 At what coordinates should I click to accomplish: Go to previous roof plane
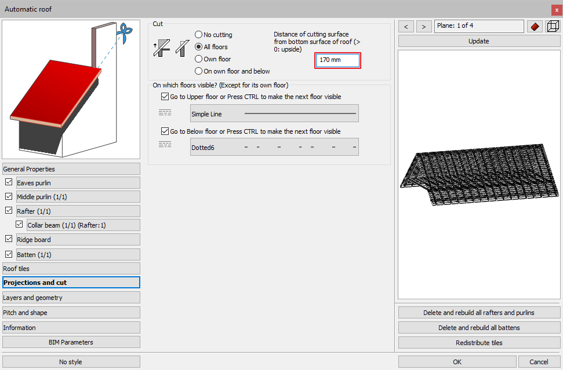406,27
